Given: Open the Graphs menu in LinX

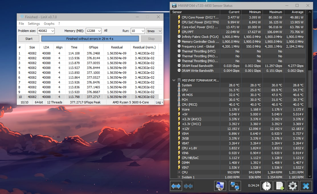Looking at the screenshot, I should [49, 24].
